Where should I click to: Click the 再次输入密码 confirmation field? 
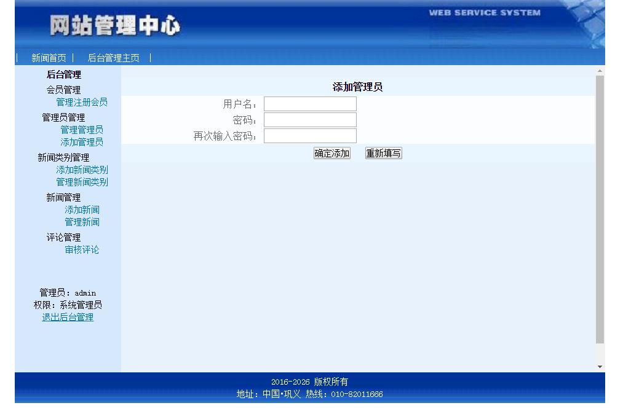tap(309, 136)
